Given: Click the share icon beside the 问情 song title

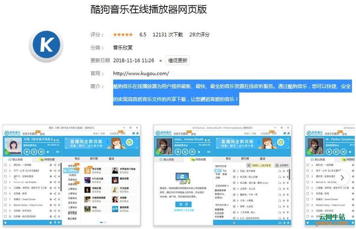Looking at the screenshot, I should tap(58, 140).
